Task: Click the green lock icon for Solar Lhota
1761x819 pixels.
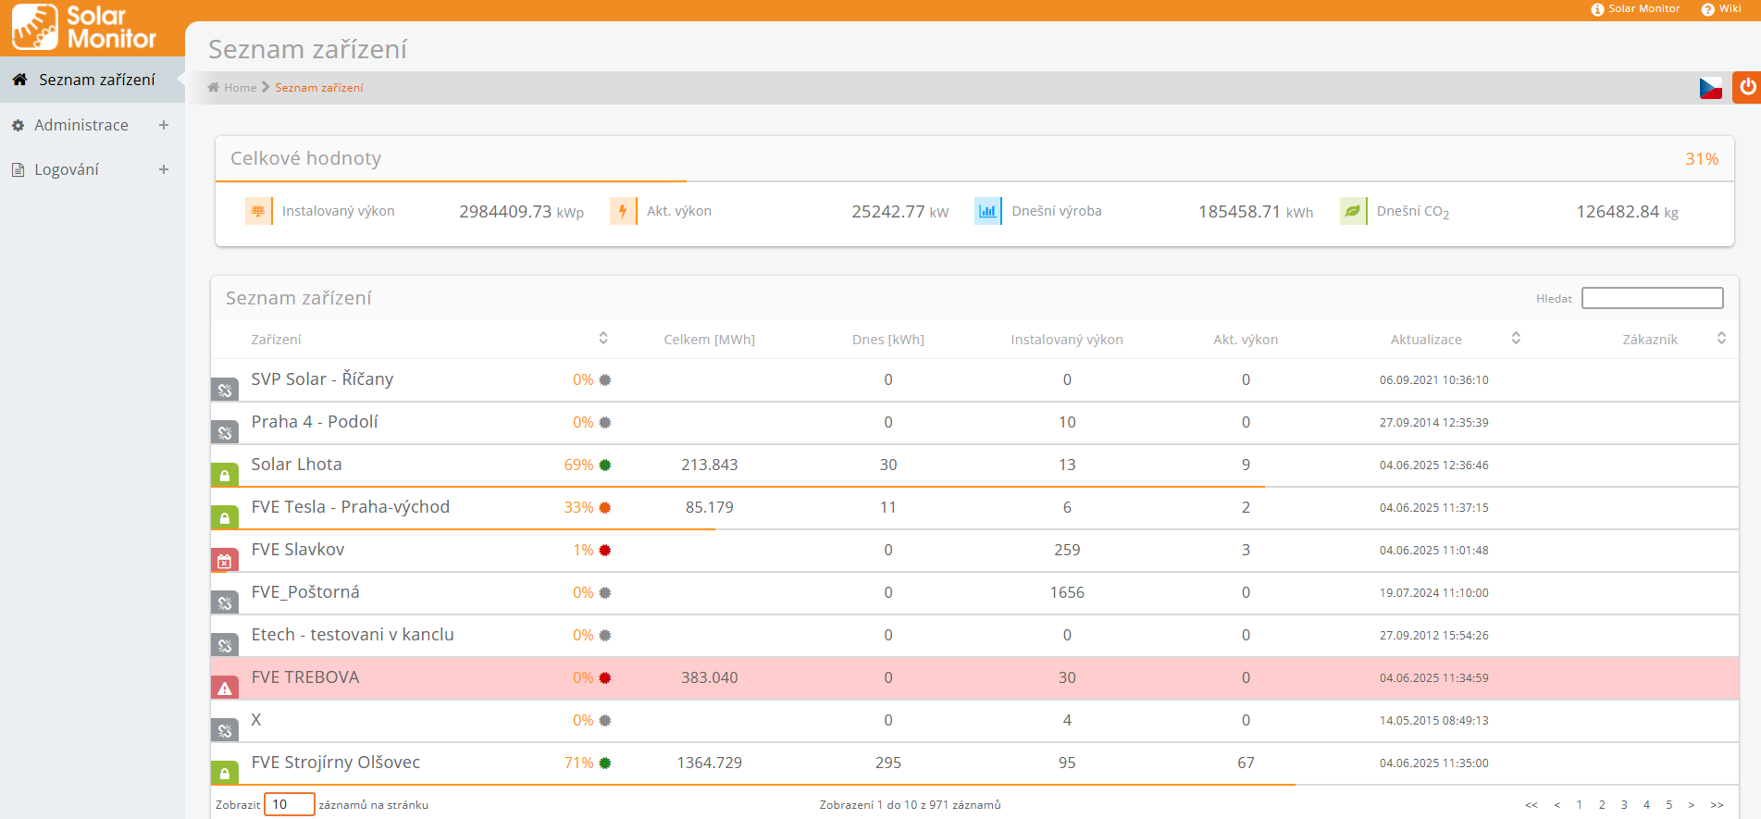Action: 225,475
